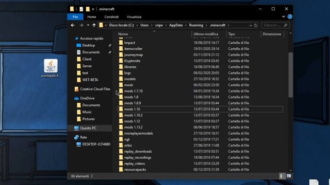Open OneDrive Documents folder in sidebar
This screenshot has width=330, height=185.
click(x=91, y=105)
